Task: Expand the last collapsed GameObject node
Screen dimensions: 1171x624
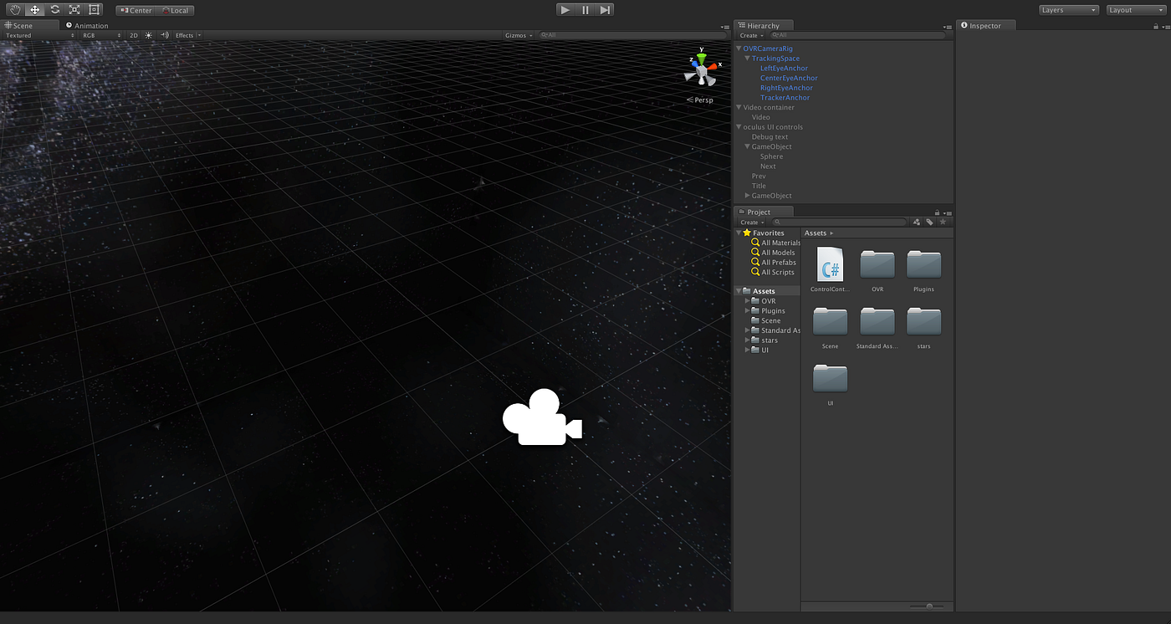Action: point(747,196)
